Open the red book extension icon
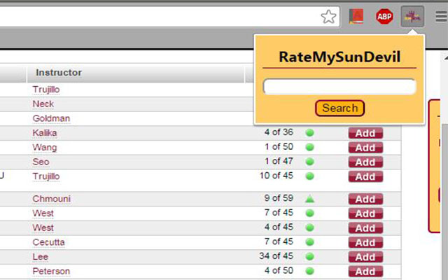Screen dimensions: 448x280 (356, 17)
